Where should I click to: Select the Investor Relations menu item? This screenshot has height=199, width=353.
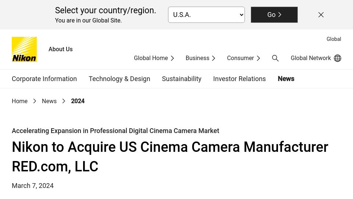coord(239,79)
